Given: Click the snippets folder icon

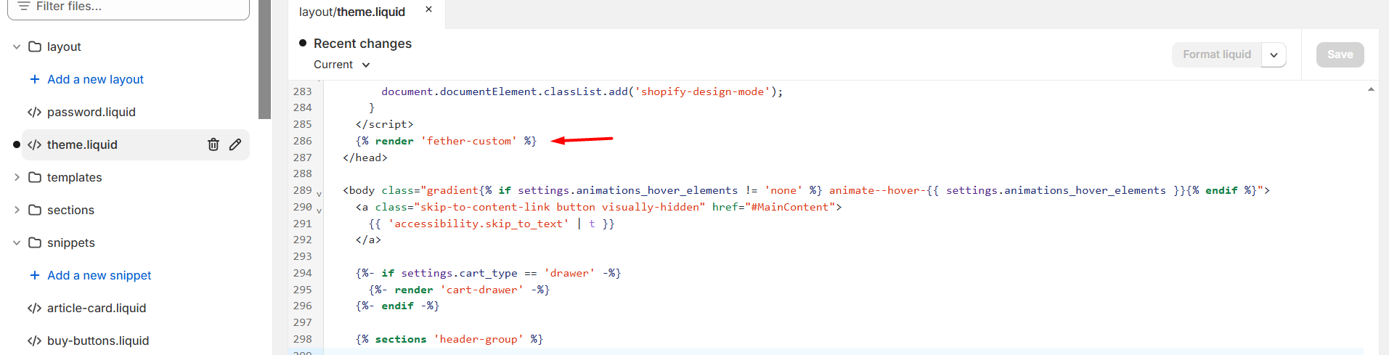Looking at the screenshot, I should tap(35, 242).
